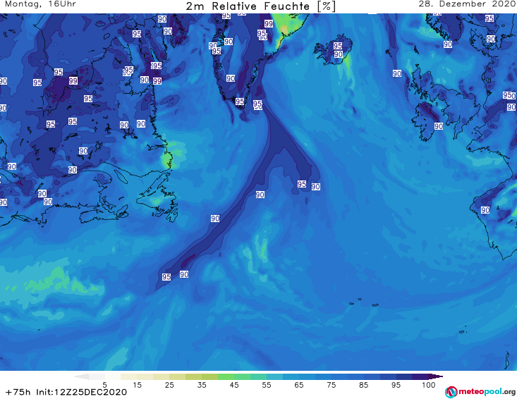Click the date '28. Dezember 2020'
517x399 pixels.
pyautogui.click(x=467, y=4)
